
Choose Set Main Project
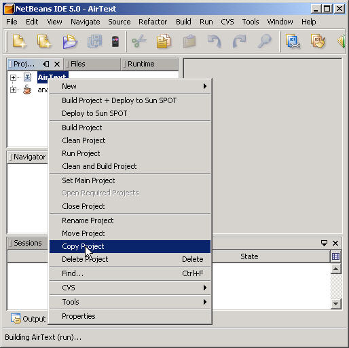coord(130,180)
